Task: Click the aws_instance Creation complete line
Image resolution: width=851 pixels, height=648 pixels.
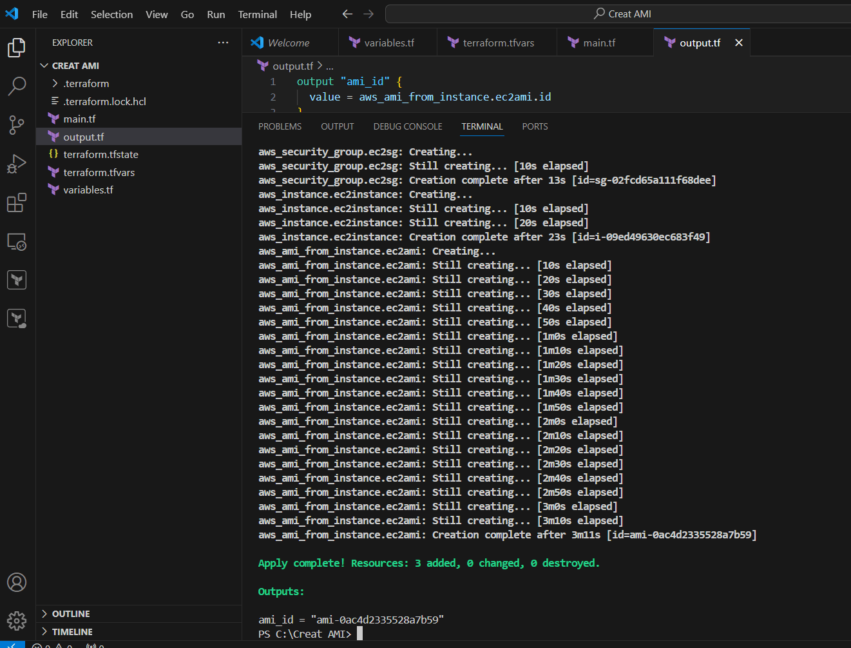Action: coord(484,237)
